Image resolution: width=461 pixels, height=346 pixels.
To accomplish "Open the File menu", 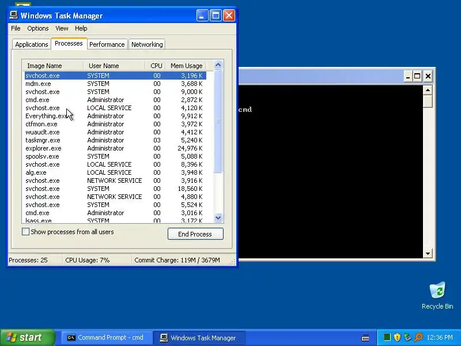I will click(x=16, y=28).
